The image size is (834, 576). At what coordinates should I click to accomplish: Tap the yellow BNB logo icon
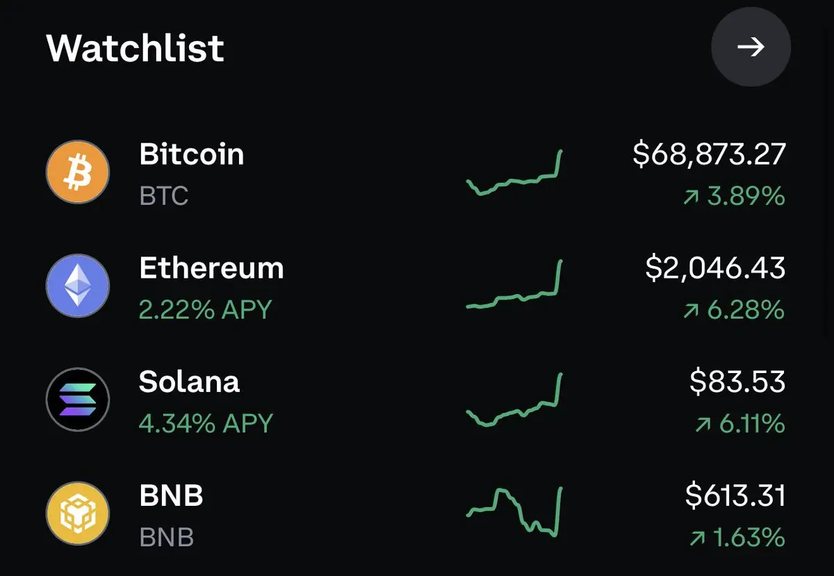click(x=77, y=514)
